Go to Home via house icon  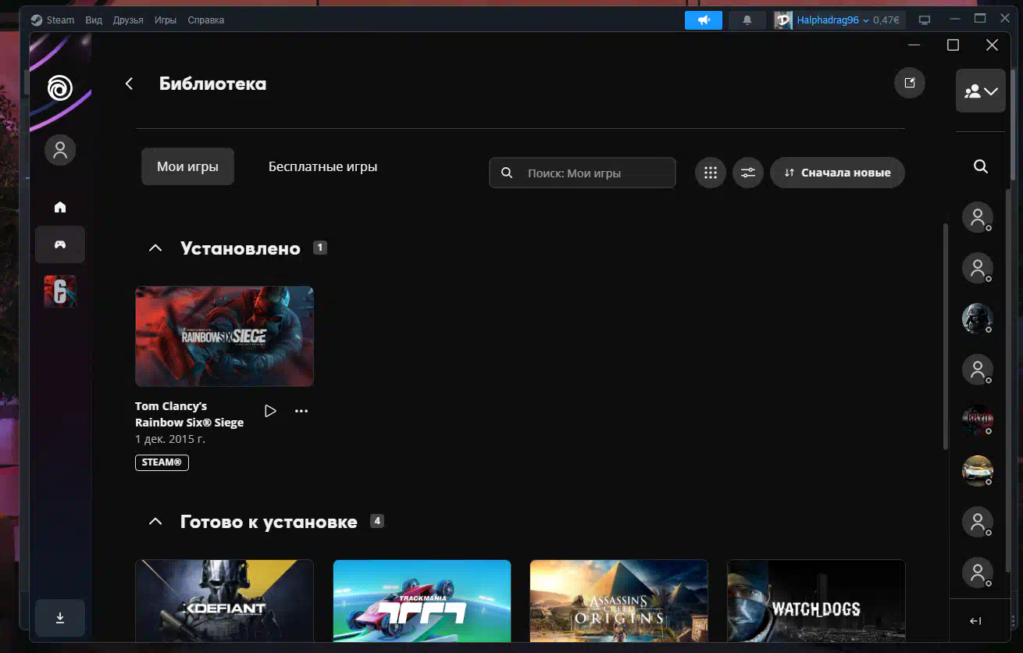coord(60,207)
